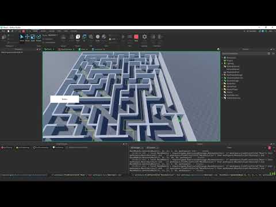Select ServerStorage in the Explorer
The width and height of the screenshot is (276, 207).
coord(231,80)
